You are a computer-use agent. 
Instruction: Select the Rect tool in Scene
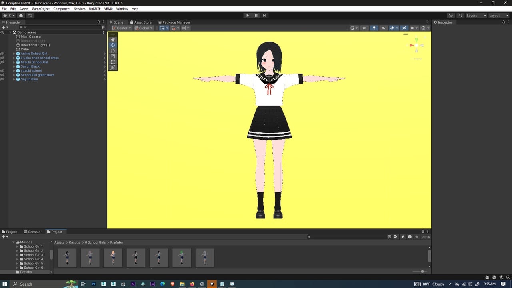(x=113, y=62)
